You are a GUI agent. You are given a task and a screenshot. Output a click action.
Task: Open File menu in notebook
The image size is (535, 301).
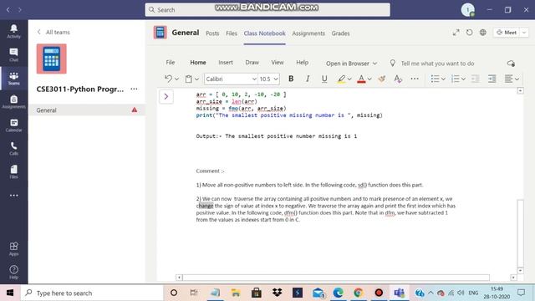(x=171, y=63)
